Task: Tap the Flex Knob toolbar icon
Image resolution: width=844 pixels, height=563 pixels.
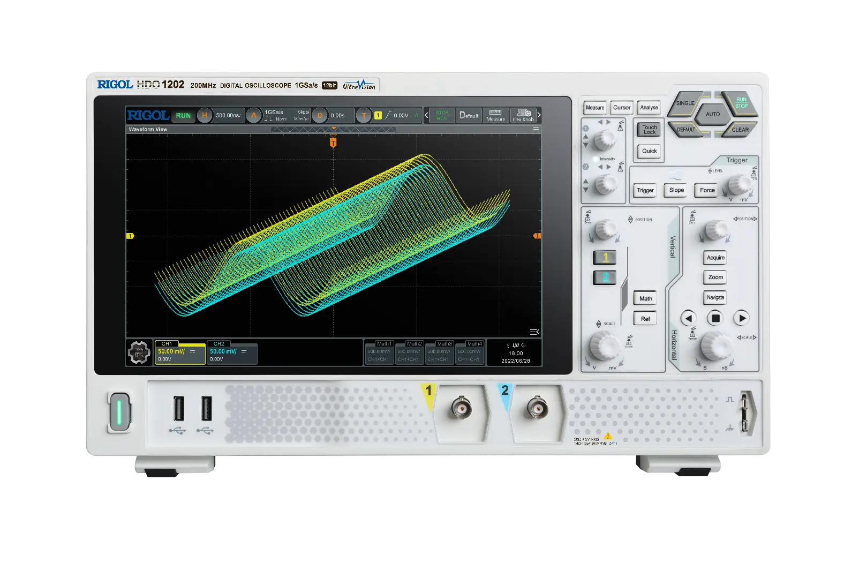Action: 523,115
